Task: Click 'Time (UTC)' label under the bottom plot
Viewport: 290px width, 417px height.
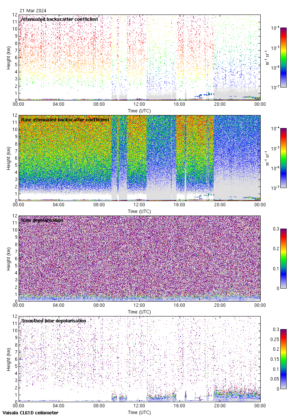Action: click(x=139, y=413)
